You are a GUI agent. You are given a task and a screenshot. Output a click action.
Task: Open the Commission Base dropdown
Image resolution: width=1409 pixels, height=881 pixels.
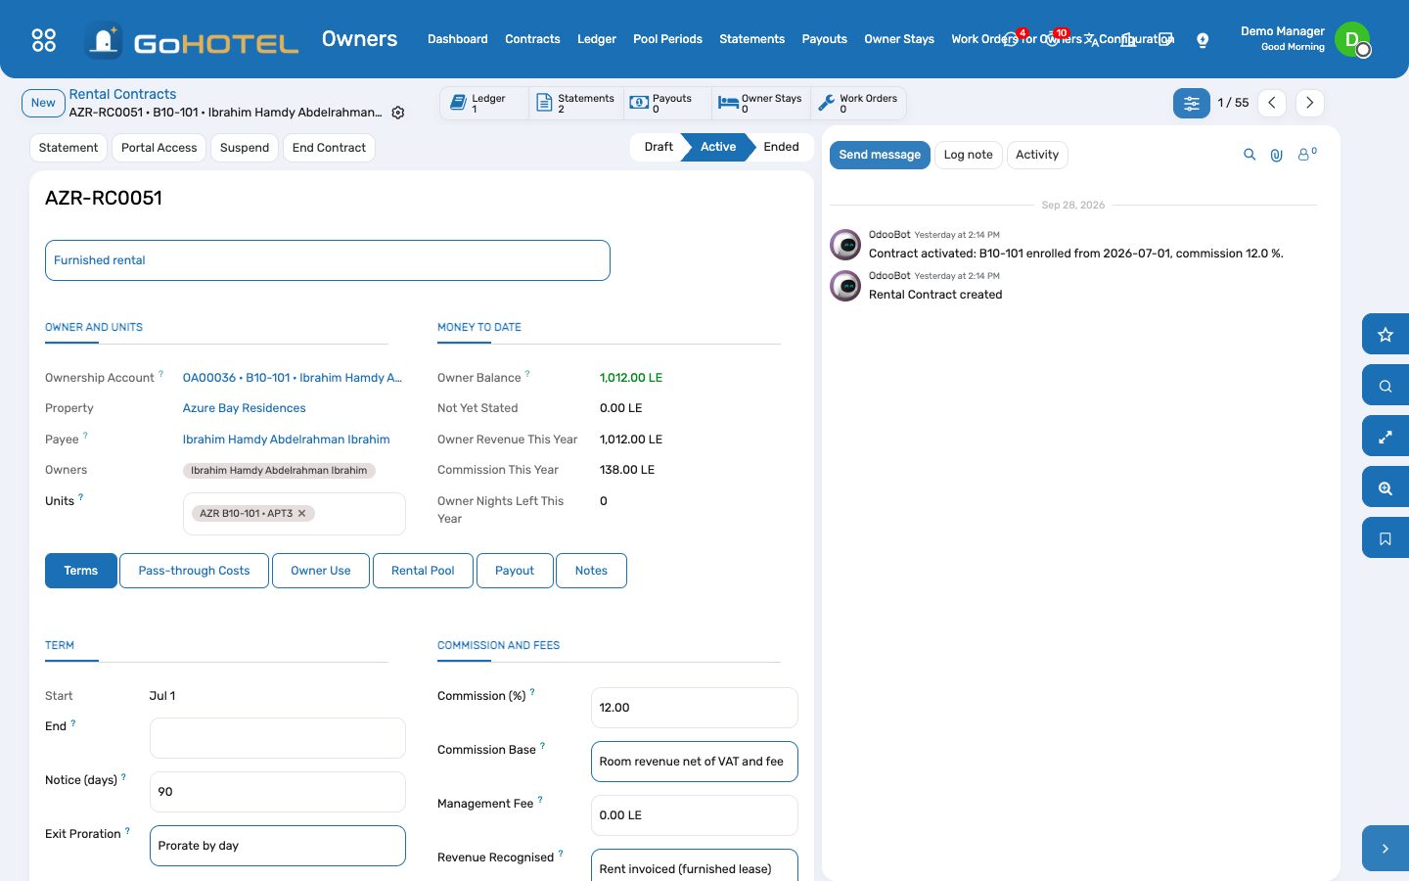coord(695,762)
